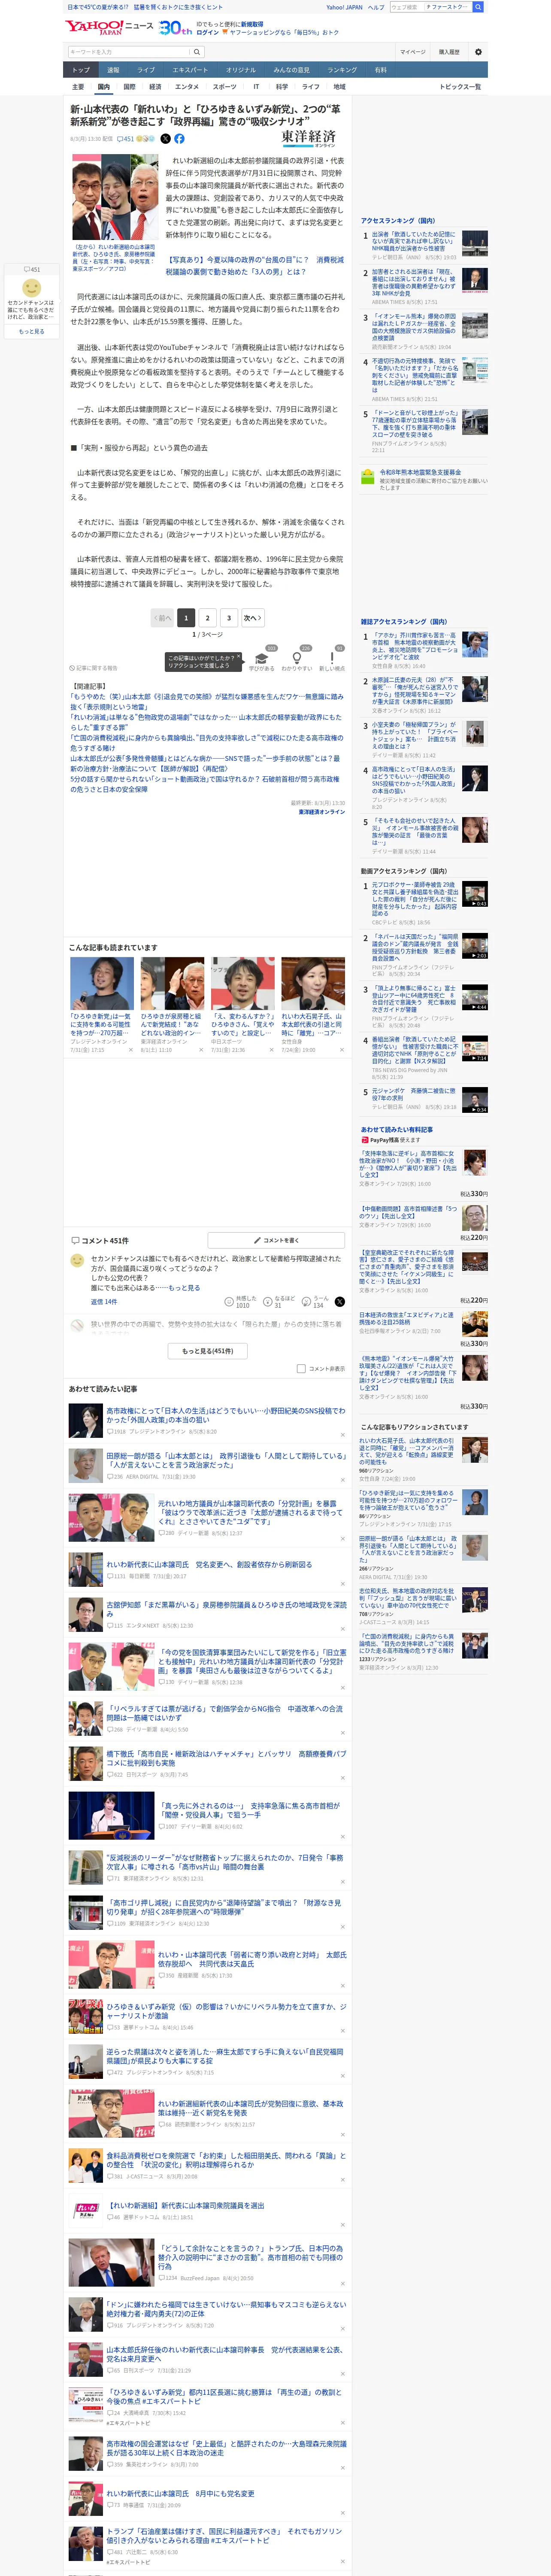Click the Yahoo! JAPAN News logo
This screenshot has height=2576, width=551.
coord(109,27)
